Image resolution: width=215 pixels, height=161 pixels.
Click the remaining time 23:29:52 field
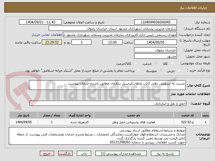tap(52, 42)
